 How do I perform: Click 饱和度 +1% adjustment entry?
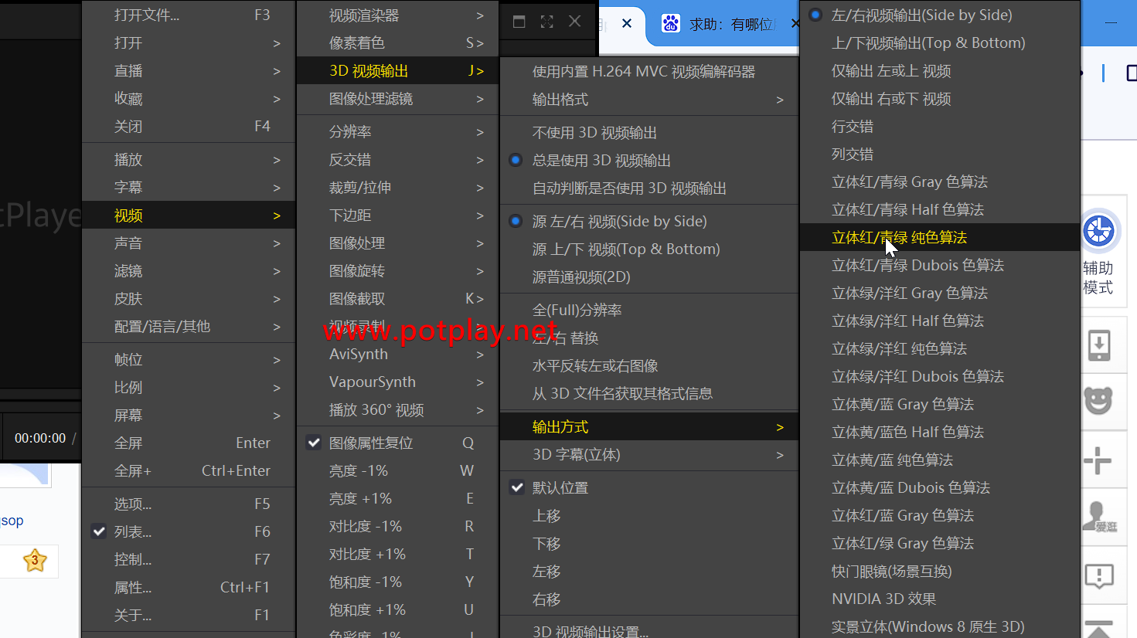coord(397,610)
